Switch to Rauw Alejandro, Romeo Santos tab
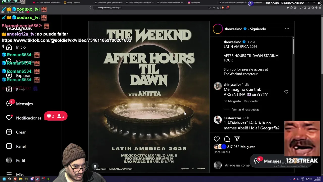 tap(46, 3)
